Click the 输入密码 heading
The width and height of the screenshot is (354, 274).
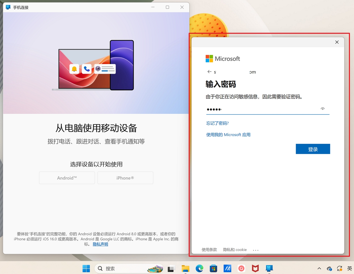221,84
